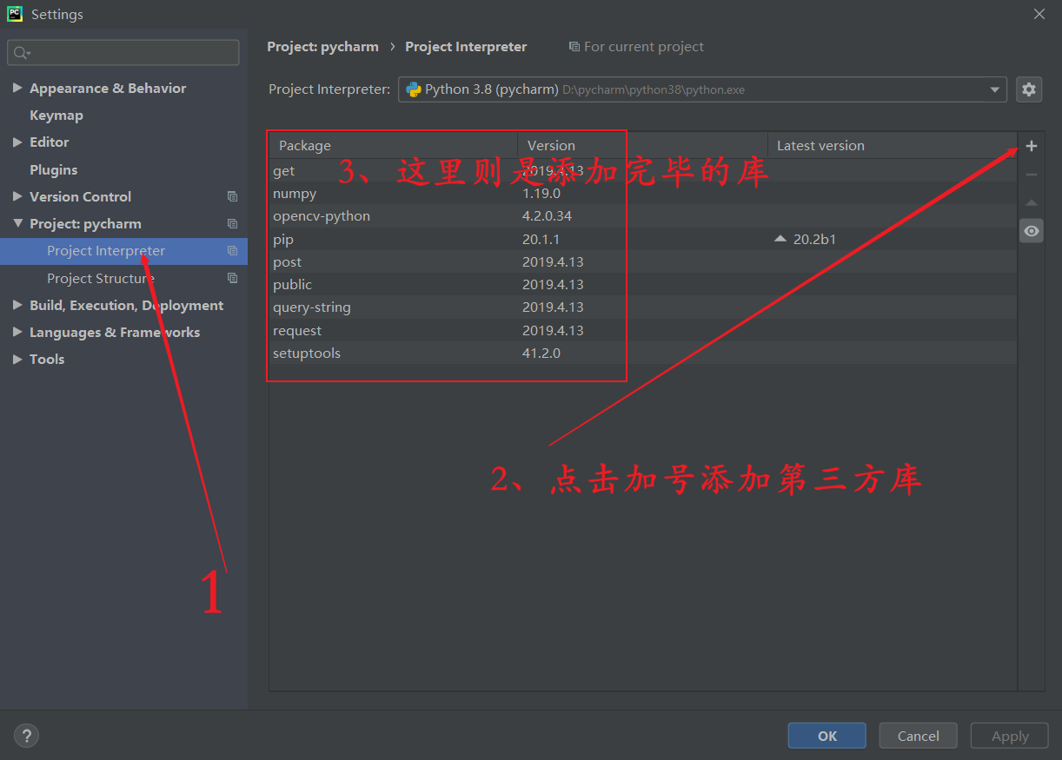Select the Tools label in sidebar
This screenshot has width=1062, height=760.
(47, 360)
